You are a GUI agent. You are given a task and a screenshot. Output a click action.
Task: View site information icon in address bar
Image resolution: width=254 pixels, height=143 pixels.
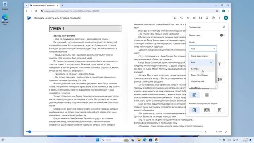(x=42, y=11)
